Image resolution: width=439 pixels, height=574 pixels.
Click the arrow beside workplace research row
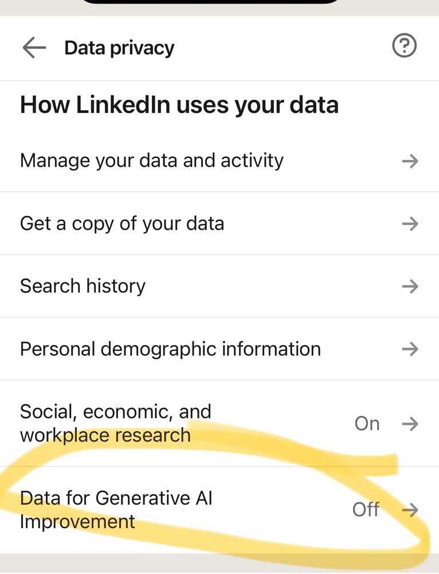[410, 424]
